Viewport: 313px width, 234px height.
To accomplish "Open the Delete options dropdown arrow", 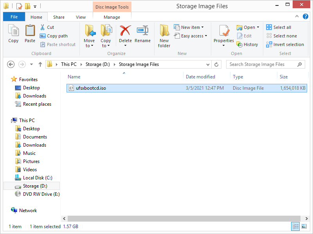I will click(125, 46).
